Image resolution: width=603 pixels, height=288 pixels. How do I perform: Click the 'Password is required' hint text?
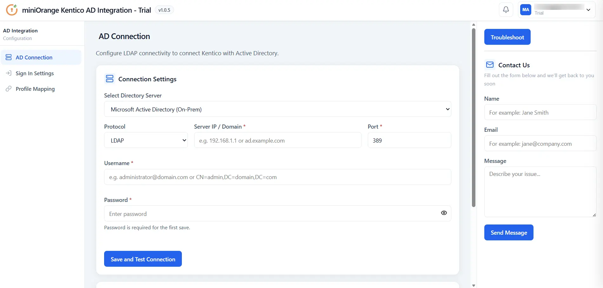147,228
